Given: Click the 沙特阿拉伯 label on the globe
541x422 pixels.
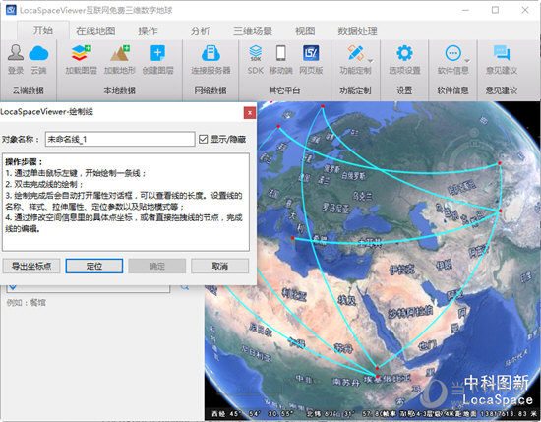Looking at the screenshot, I should tap(410, 311).
